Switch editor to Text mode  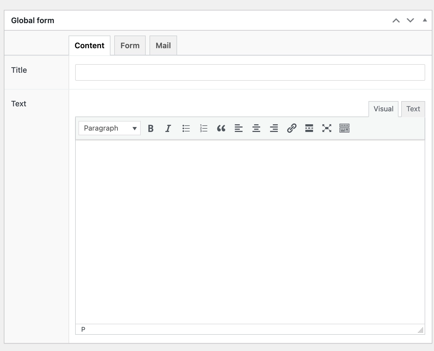(413, 109)
